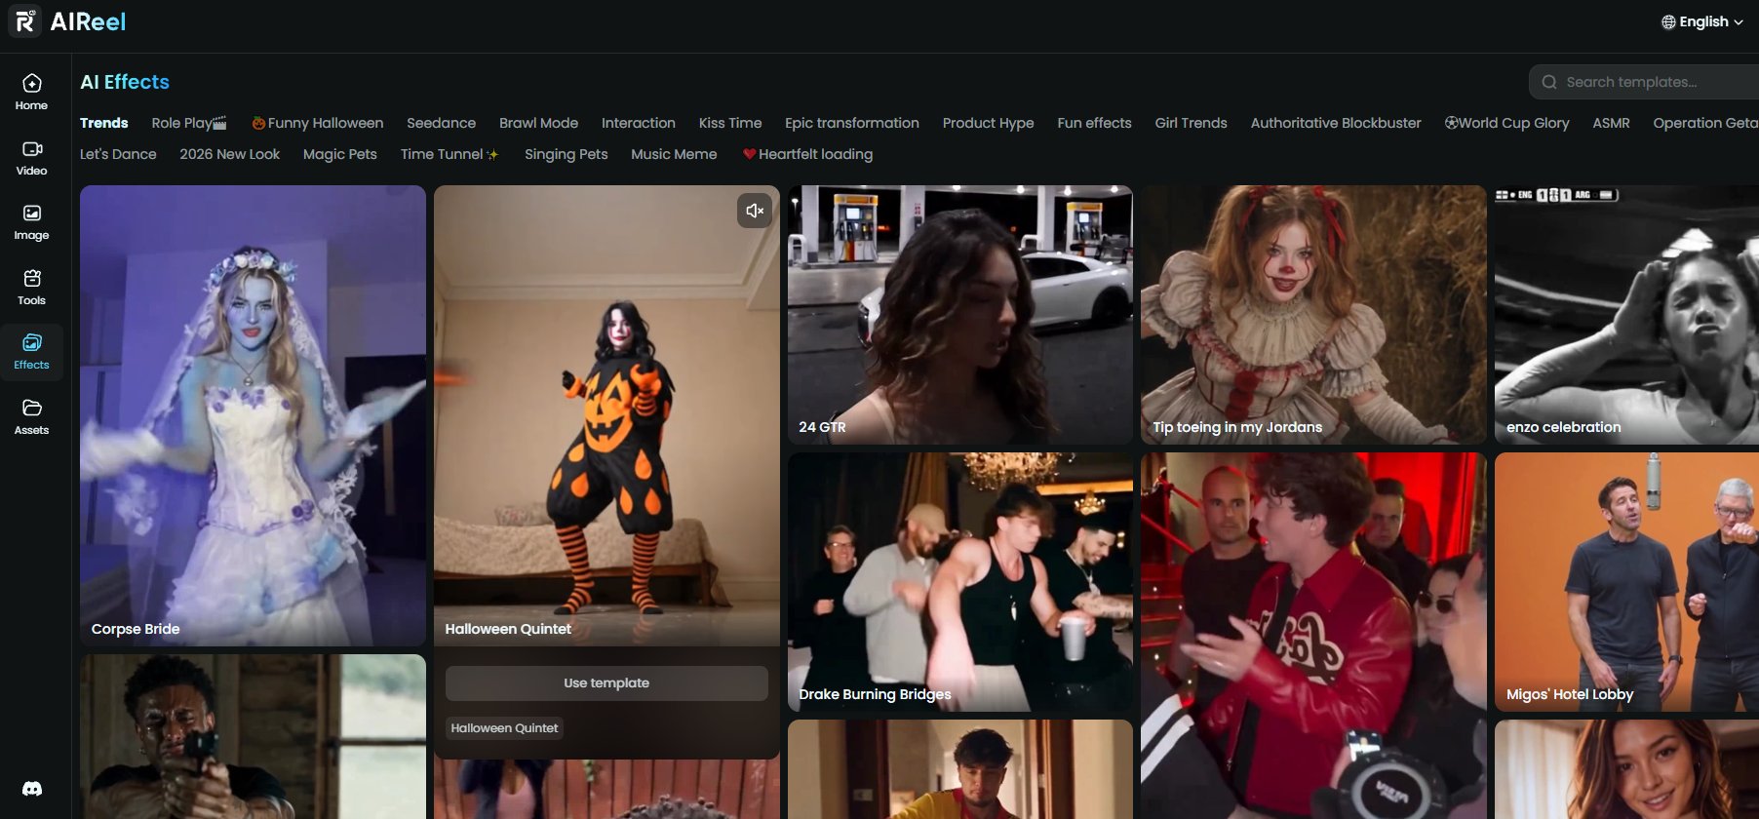Select the Seedance category tab

coord(442,123)
